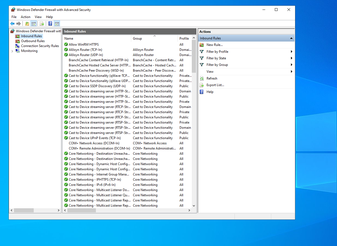Click left arrow of console tree horizontal scrollbar
Viewport: 337px width, 246px height.
[12, 210]
